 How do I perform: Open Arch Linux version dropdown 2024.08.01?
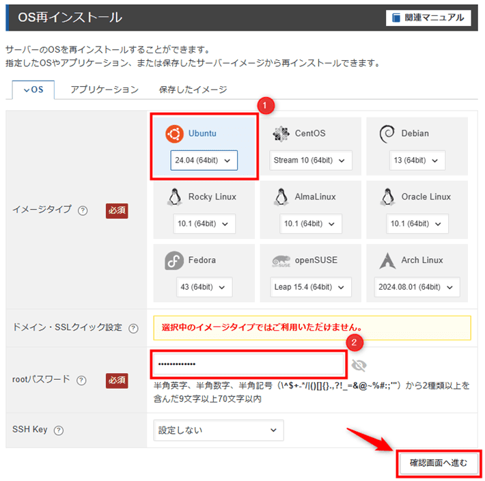pos(417,287)
